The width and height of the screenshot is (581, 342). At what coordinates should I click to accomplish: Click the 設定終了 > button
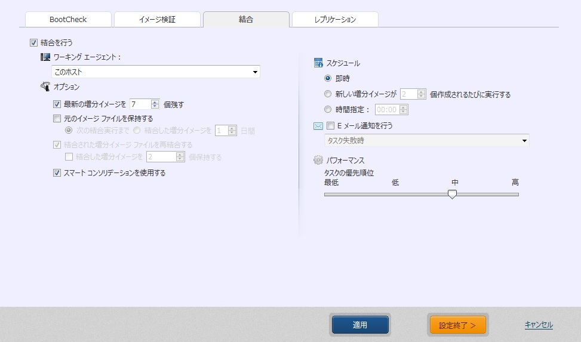[x=457, y=325]
